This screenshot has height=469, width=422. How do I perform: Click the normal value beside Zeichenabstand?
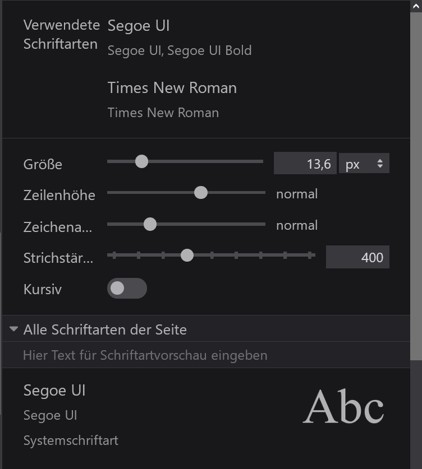click(x=296, y=225)
